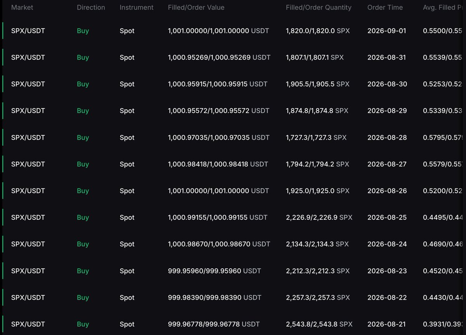Select SPX/USDT in the 2026-09-01 row
The width and height of the screenshot is (466, 335).
point(28,31)
